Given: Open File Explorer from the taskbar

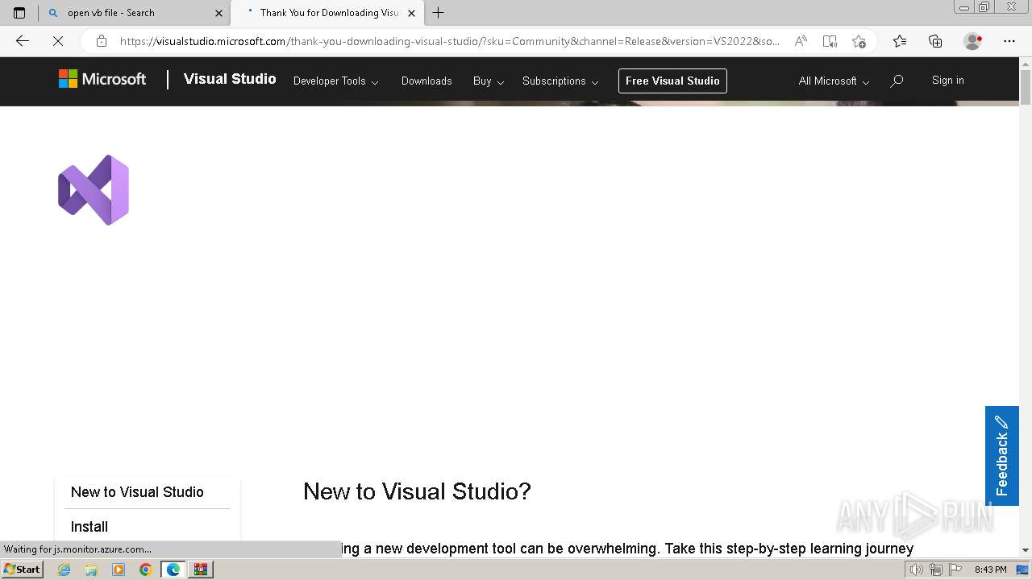Looking at the screenshot, I should [91, 570].
